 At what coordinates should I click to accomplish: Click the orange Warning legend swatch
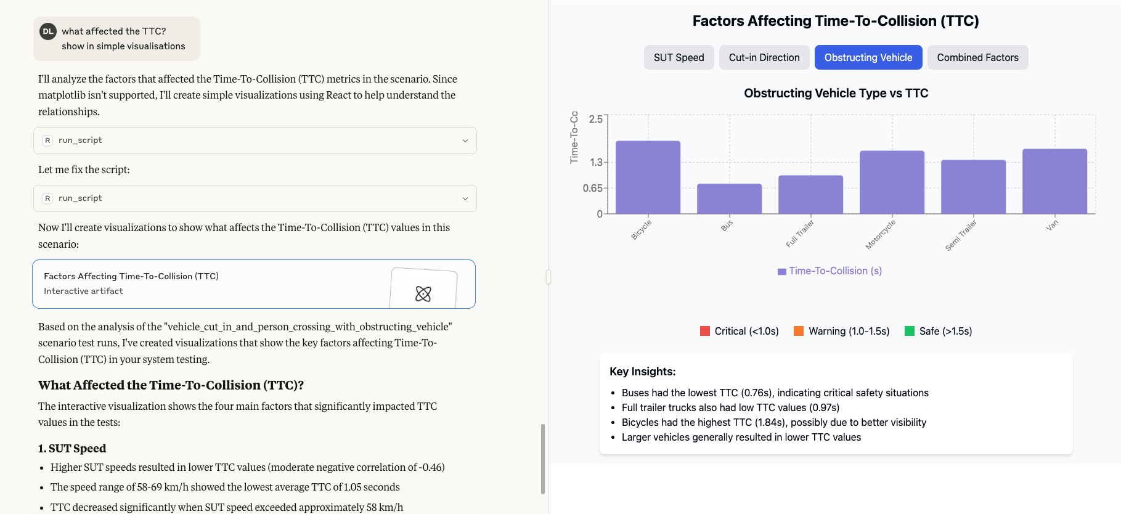(799, 332)
